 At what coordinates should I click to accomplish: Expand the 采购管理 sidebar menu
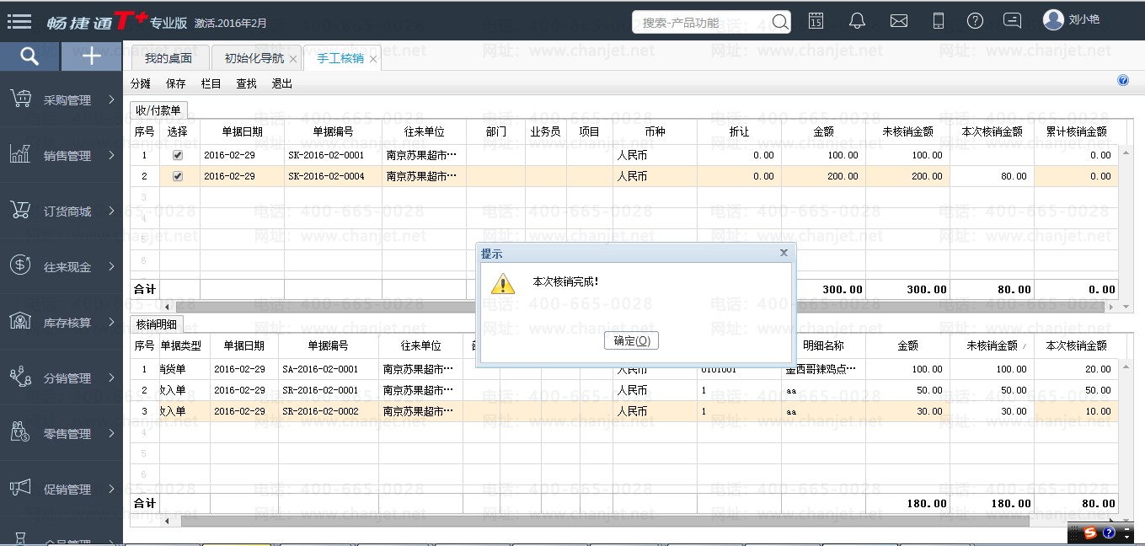[x=62, y=100]
